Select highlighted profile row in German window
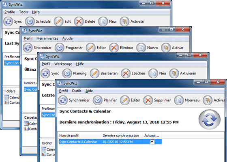Image resolution: width=227 pixels, height=162 pixels. (48, 115)
